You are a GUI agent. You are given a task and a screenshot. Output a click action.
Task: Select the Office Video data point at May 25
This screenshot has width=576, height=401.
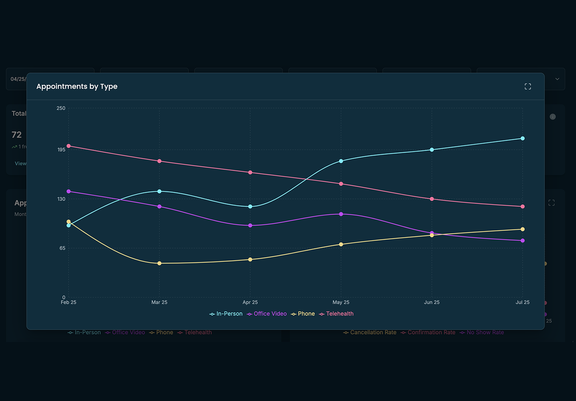click(x=341, y=214)
